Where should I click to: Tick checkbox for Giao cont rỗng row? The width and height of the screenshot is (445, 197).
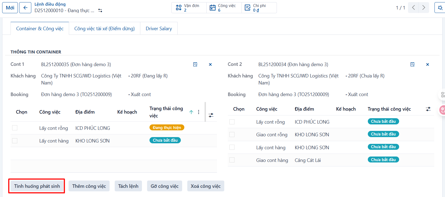[x=232, y=134]
